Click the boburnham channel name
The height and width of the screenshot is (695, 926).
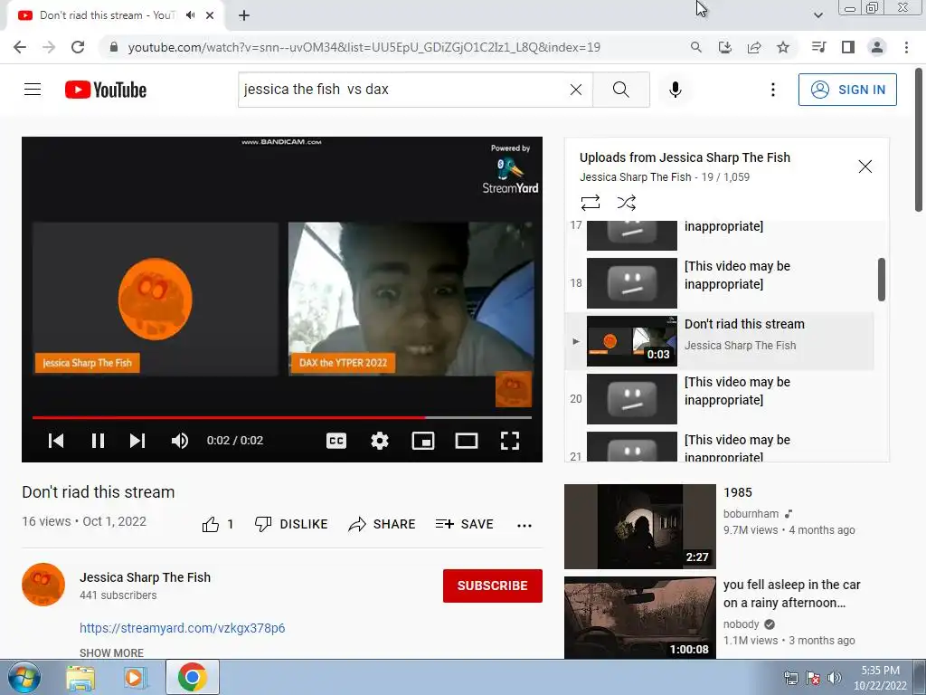click(751, 514)
